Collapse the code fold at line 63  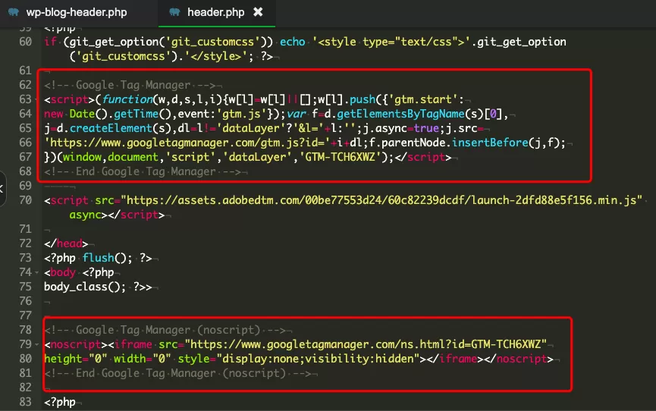(x=37, y=100)
